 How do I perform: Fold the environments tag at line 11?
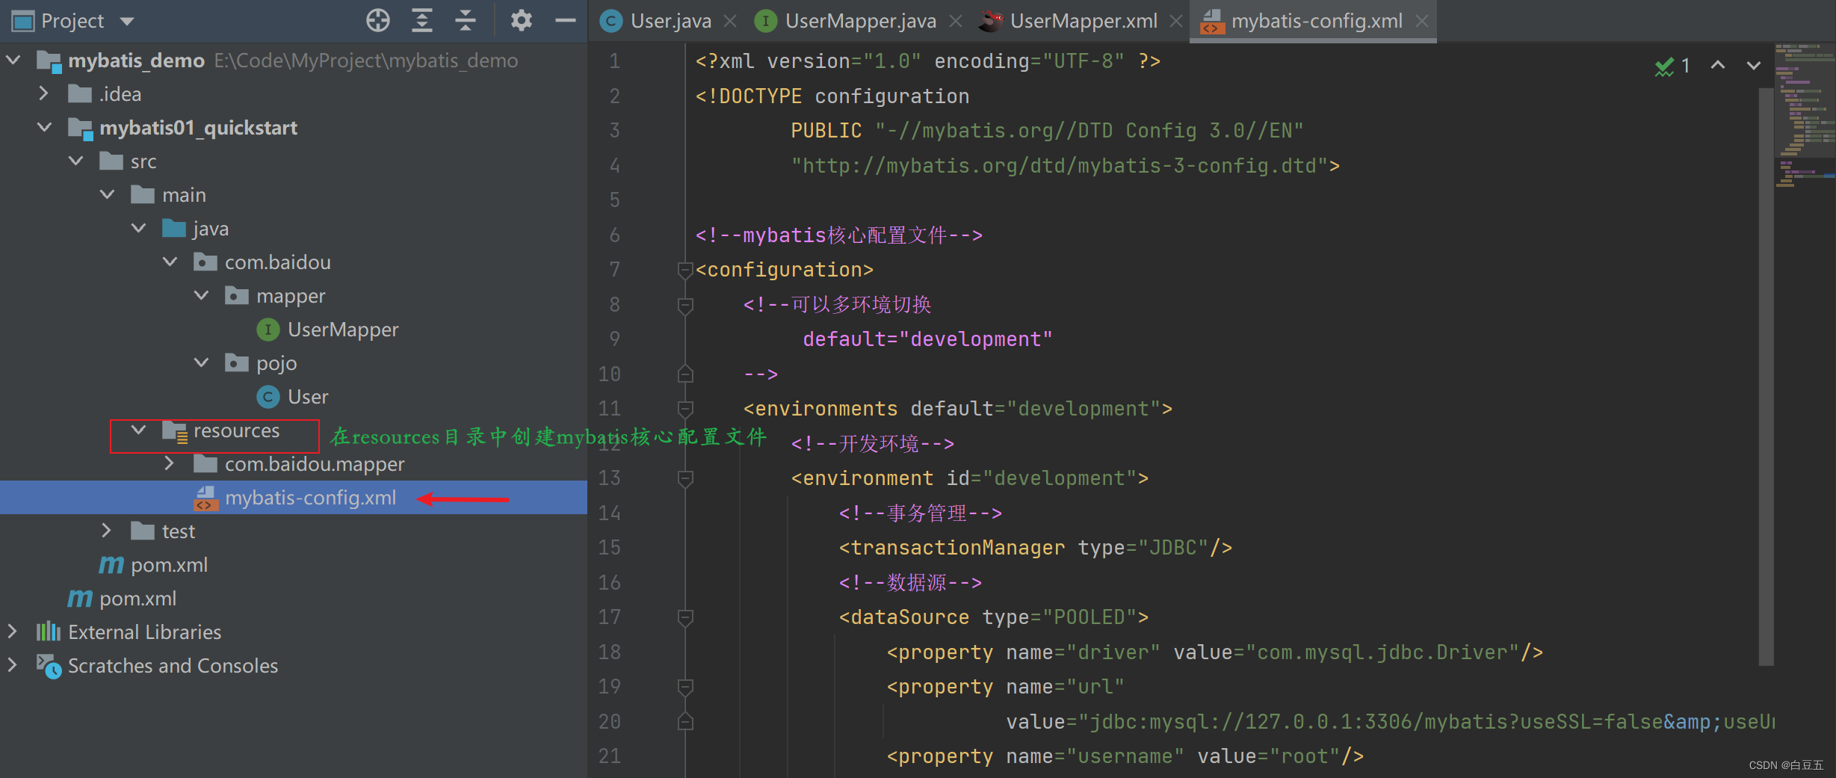click(x=685, y=409)
